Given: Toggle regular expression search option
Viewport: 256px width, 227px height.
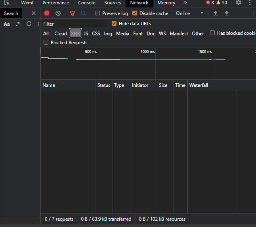Looking at the screenshot, I should point(18,24).
